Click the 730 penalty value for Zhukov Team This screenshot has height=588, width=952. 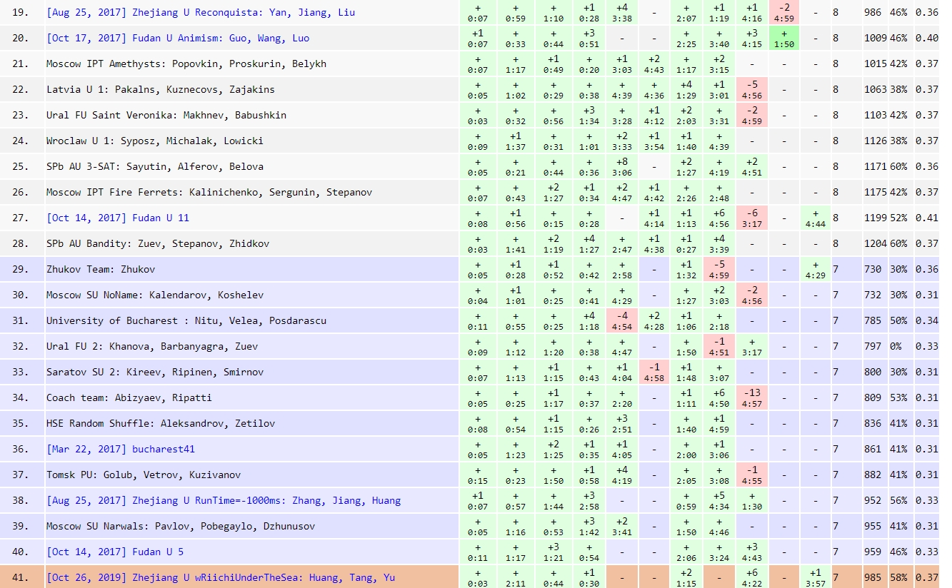tap(874, 269)
